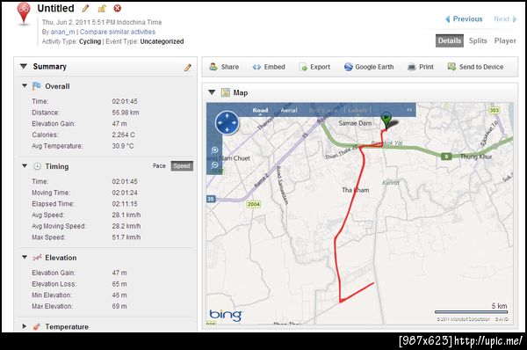Click the Max Speed value 51.7 km/h
527x350 pixels.
click(x=126, y=237)
